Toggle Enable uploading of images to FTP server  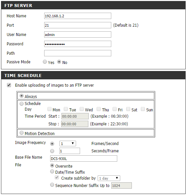[x=9, y=85]
